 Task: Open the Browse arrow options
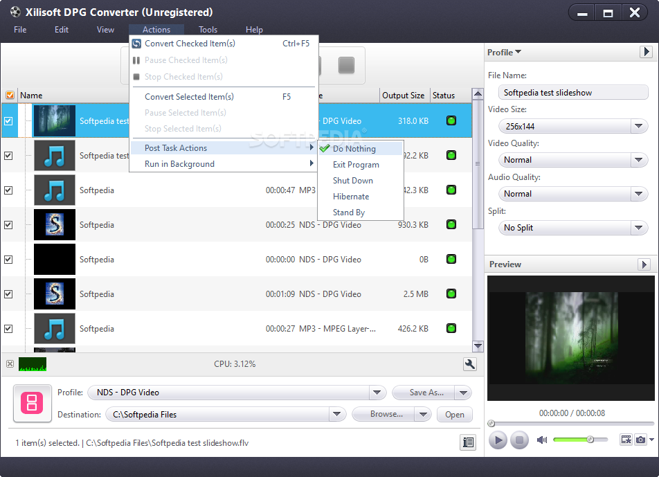[423, 415]
